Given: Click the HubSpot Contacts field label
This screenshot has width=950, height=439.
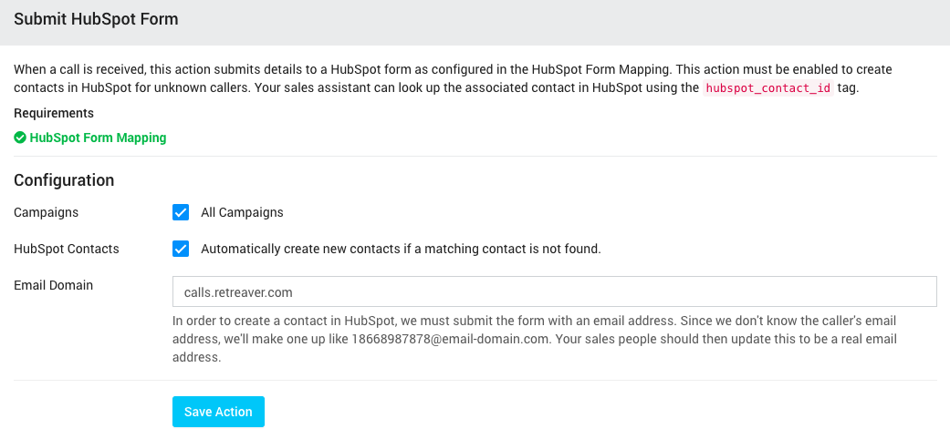Looking at the screenshot, I should [66, 249].
